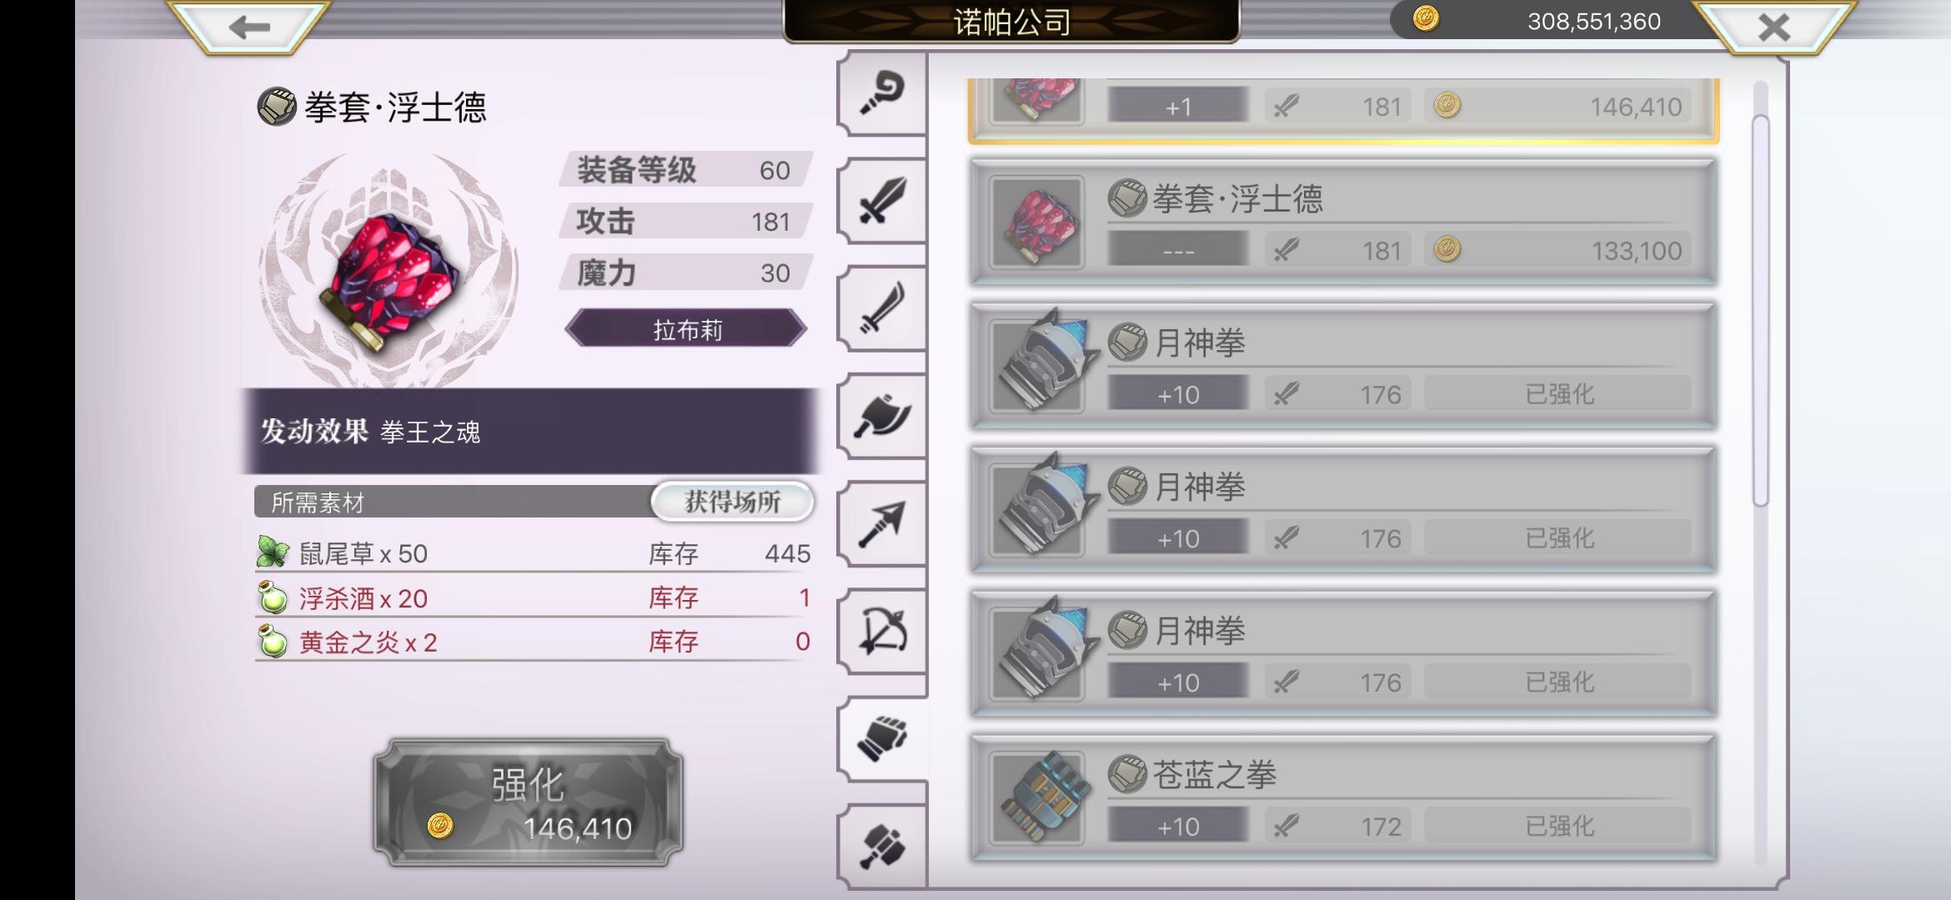Image resolution: width=1951 pixels, height=900 pixels.
Task: Click the equipment list scrollbar
Action: click(1760, 310)
